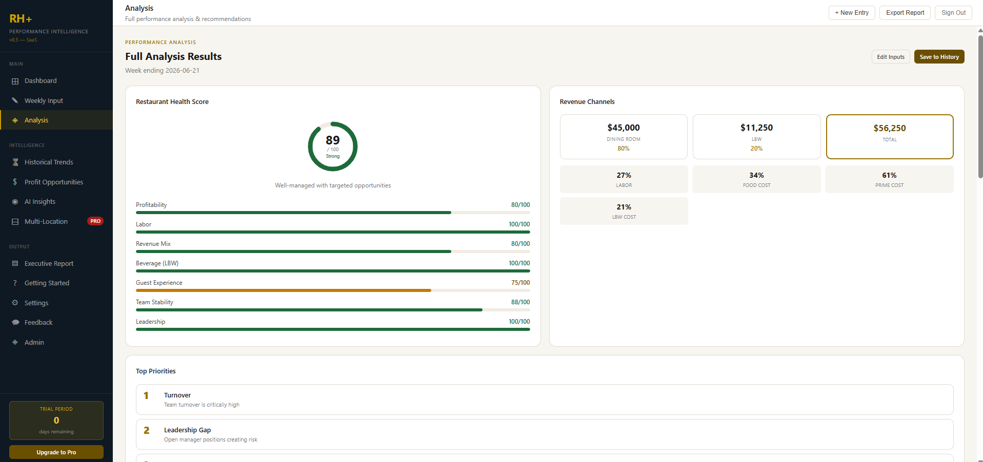The height and width of the screenshot is (462, 983).
Task: Select the $11,250 LBW card
Action: tap(756, 137)
